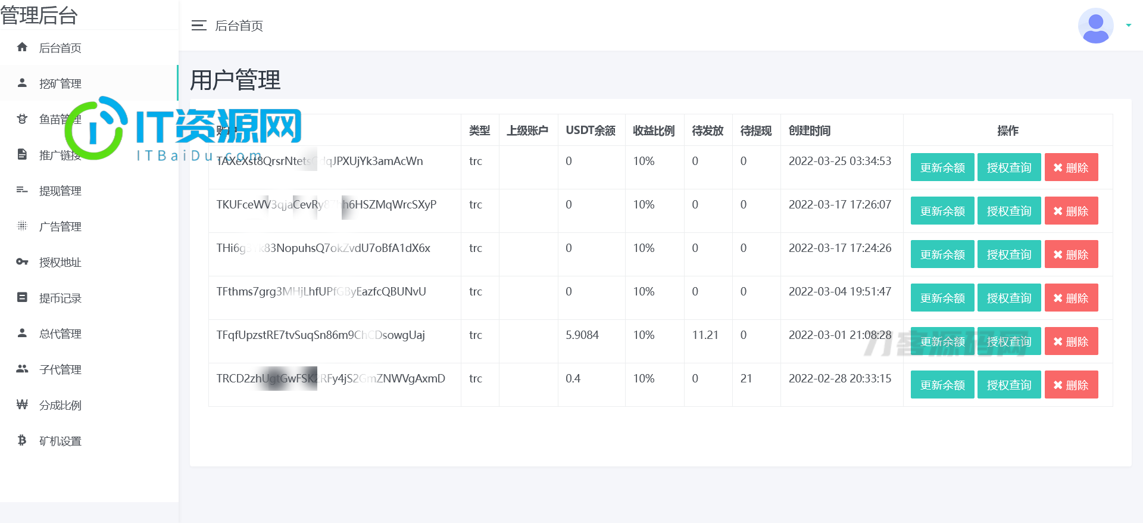Open the 提币记录 sidebar menu item
Viewport: 1143px width, 523px height.
(x=89, y=298)
